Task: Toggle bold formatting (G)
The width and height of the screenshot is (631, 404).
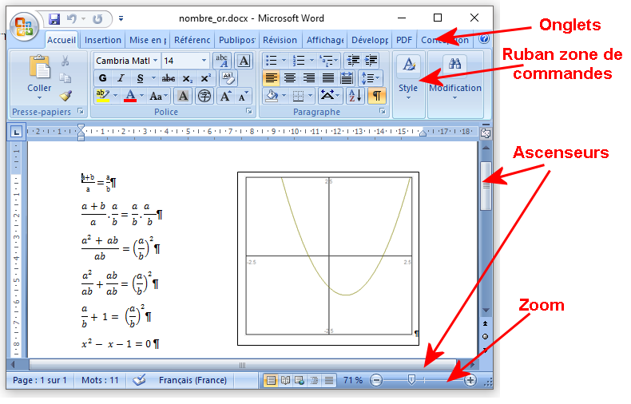Action: pos(102,78)
